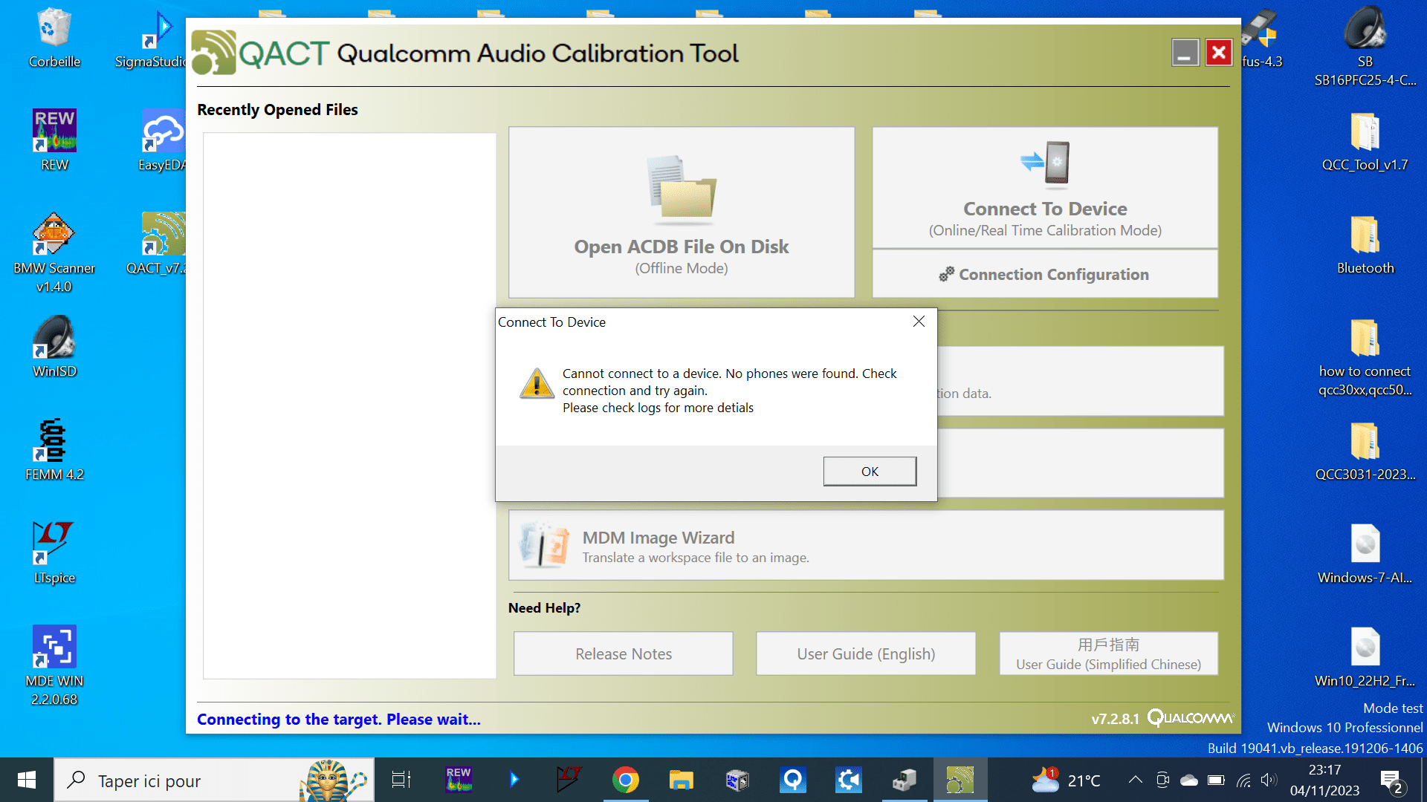Open the Release Notes
Viewport: 1427px width, 802px height.
pos(624,653)
